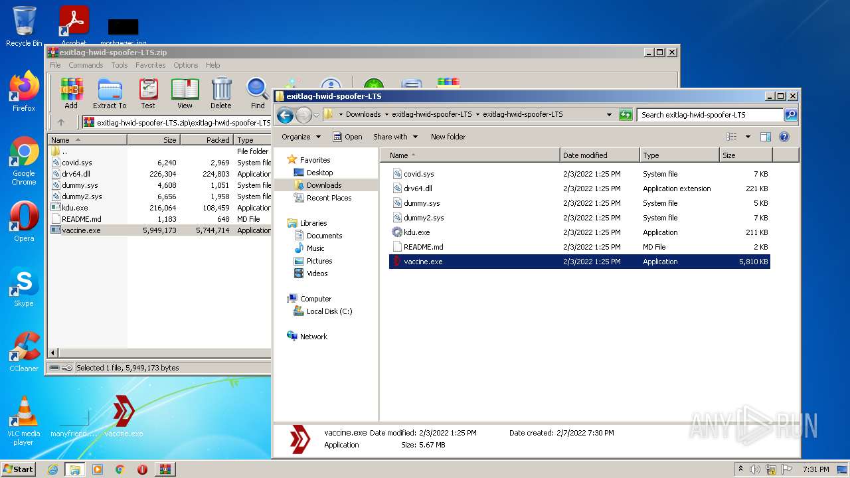
Task: Sort WinRAR list by Packed column
Action: 207,140
